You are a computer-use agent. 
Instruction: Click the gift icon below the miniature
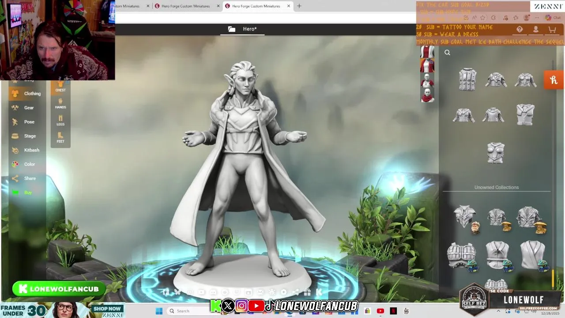[307, 292]
